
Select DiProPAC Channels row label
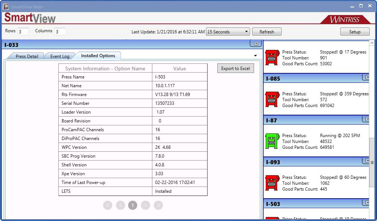coord(80,139)
